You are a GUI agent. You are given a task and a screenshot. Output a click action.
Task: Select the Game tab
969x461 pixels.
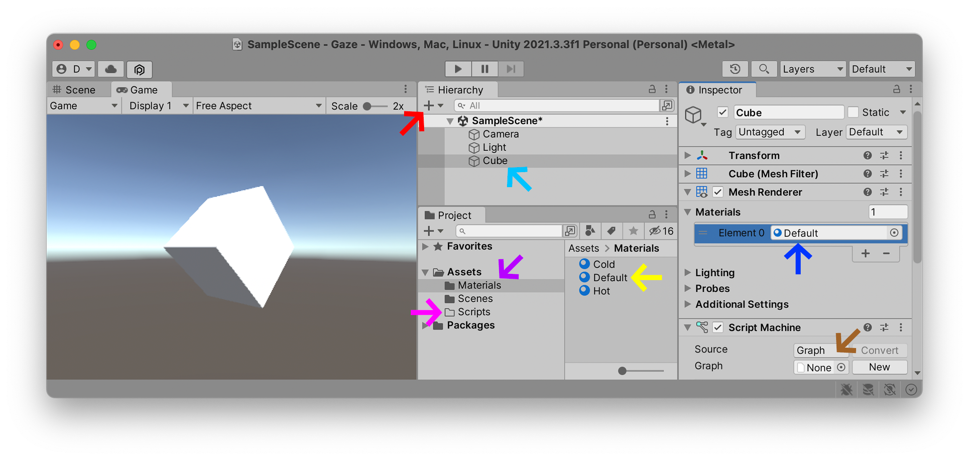click(142, 89)
